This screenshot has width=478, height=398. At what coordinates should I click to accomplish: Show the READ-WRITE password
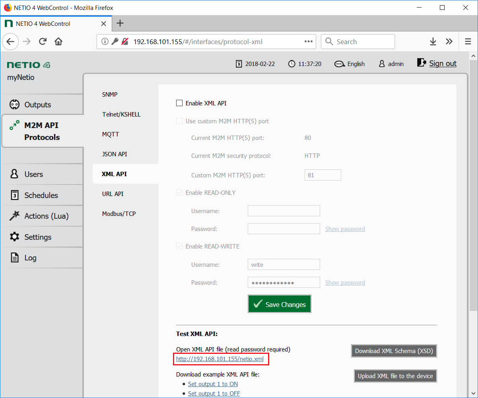coord(345,283)
